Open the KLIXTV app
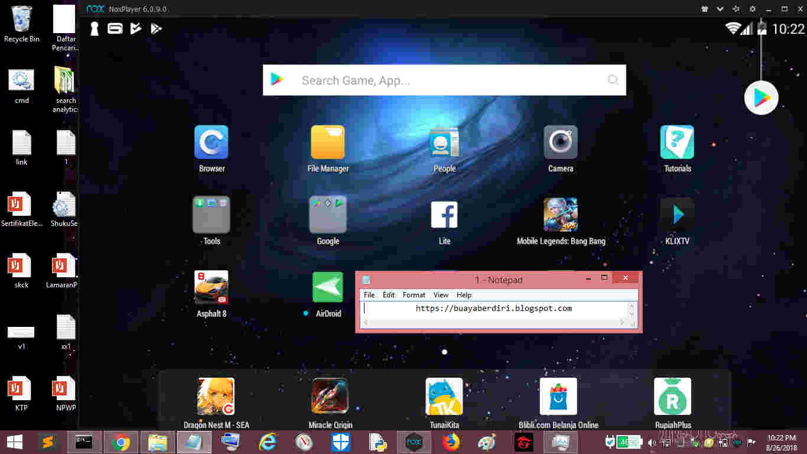 coord(677,215)
